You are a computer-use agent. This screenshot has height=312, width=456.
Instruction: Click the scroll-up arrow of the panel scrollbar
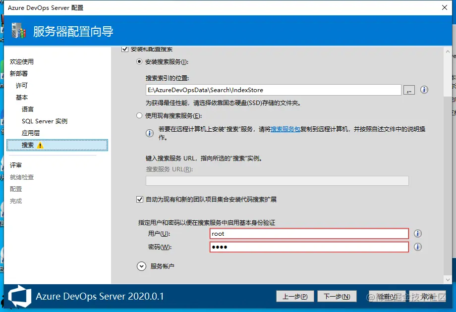(448, 52)
